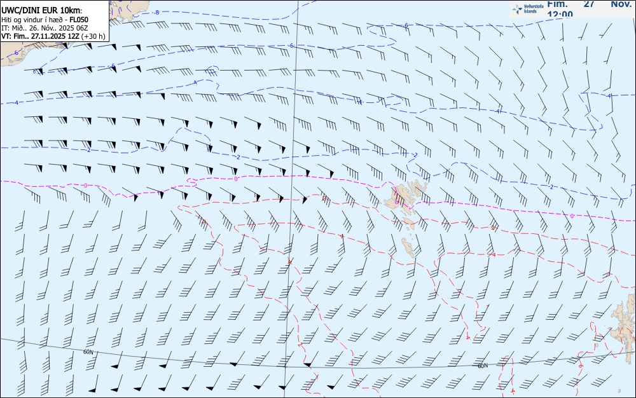Click the main Faroe Islands landmass

point(406,195)
